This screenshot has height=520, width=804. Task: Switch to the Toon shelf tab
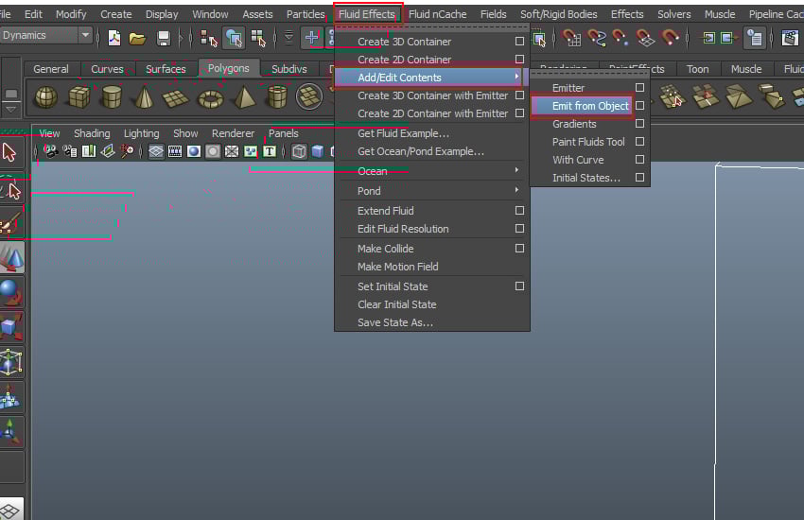pyautogui.click(x=697, y=69)
